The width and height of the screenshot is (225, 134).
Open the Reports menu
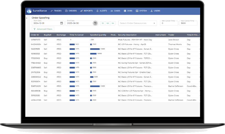pos(86,11)
